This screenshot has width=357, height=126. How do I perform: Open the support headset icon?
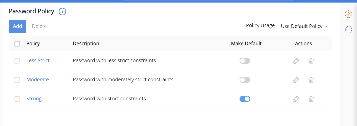pyautogui.click(x=349, y=29)
